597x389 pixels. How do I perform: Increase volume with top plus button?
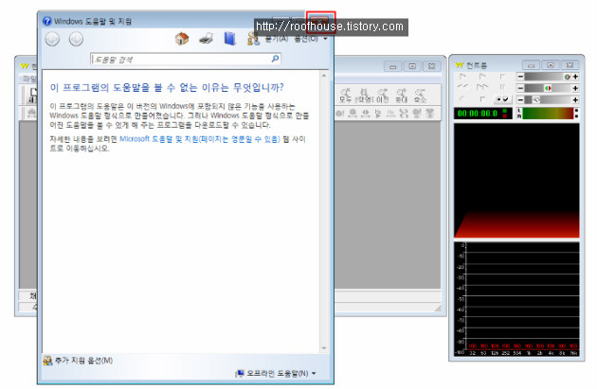(575, 77)
